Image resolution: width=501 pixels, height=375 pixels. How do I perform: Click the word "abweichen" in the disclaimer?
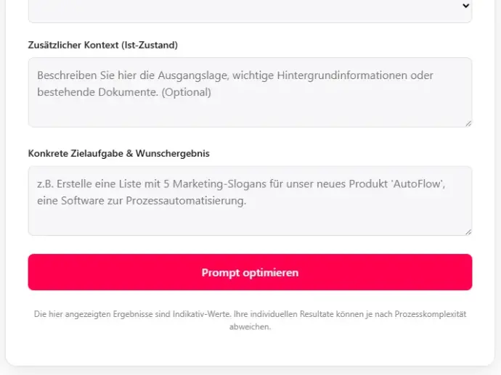click(250, 327)
